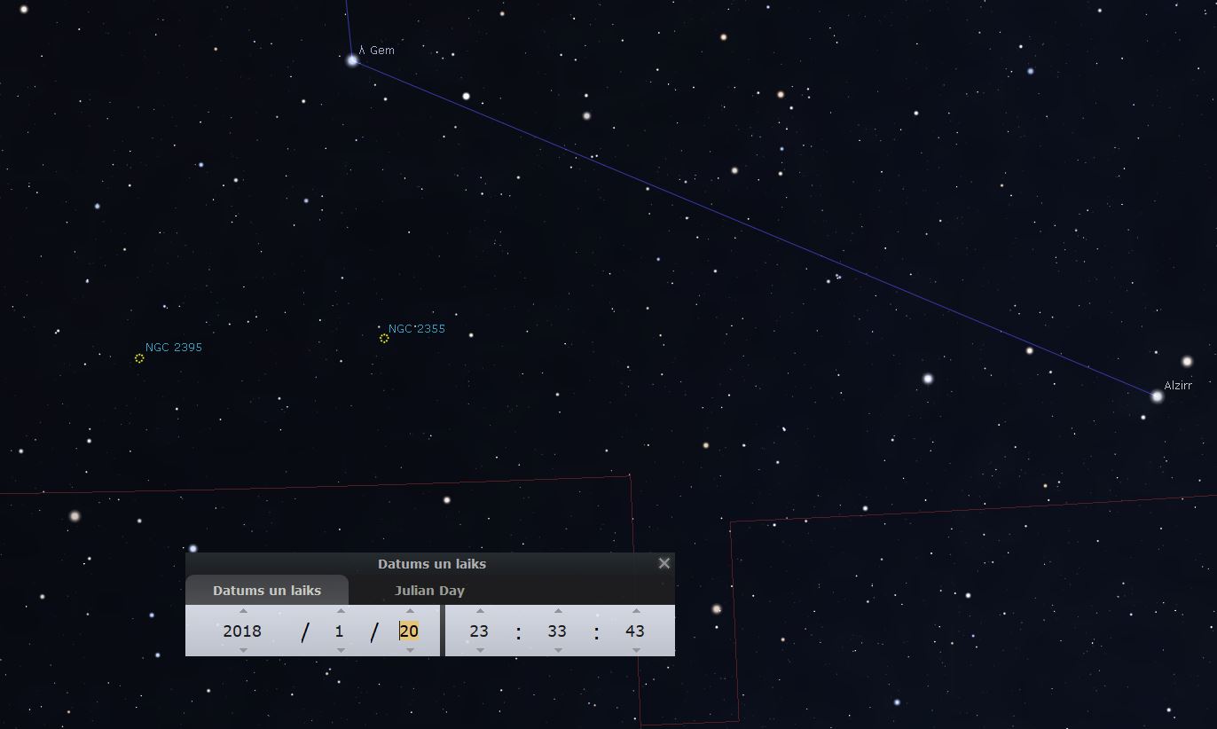Click the NGC 2395 label
Screen dimensions: 1217x729
pos(174,348)
